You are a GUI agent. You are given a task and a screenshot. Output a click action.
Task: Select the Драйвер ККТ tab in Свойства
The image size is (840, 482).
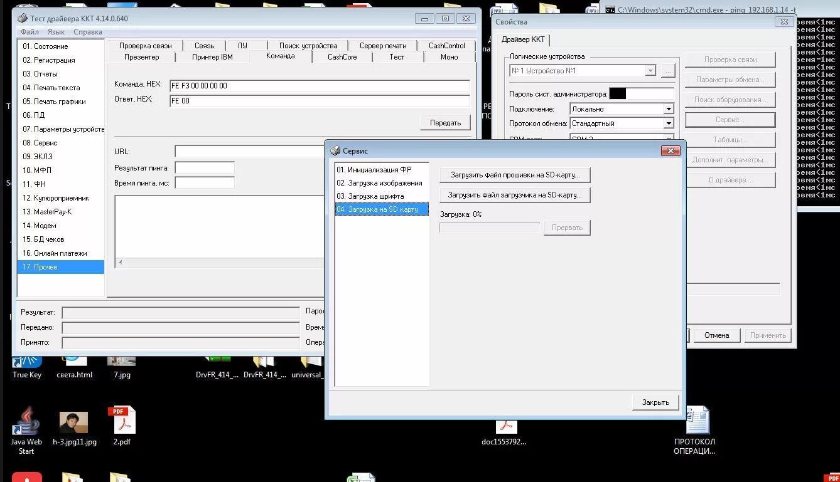pos(523,39)
